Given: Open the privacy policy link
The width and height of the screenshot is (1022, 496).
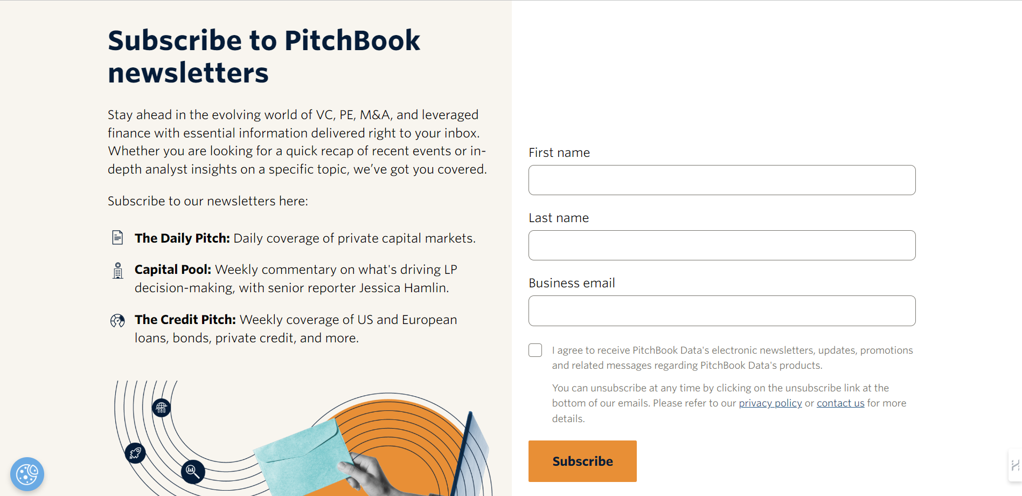Looking at the screenshot, I should tap(770, 403).
